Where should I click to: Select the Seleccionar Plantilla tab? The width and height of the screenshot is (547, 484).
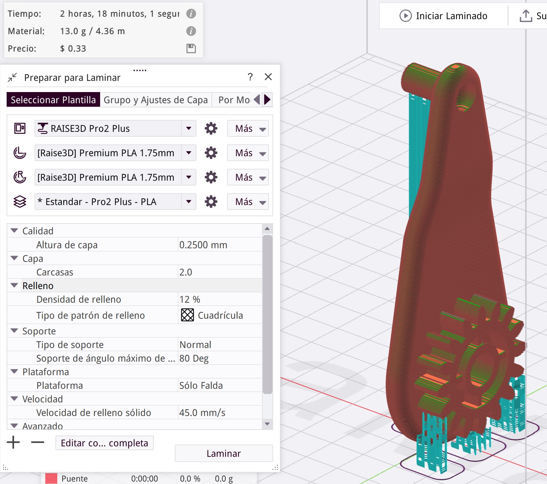pyautogui.click(x=53, y=100)
